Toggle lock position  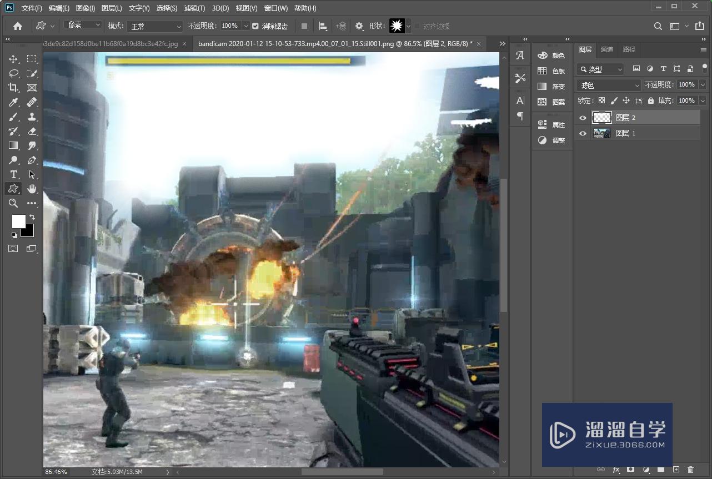pyautogui.click(x=626, y=100)
